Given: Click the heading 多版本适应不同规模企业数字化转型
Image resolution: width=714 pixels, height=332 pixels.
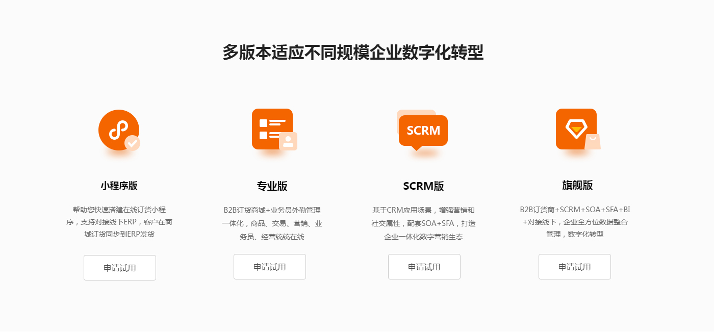Looking at the screenshot, I should (353, 53).
